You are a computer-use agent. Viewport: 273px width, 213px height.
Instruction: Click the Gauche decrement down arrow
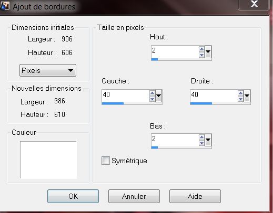(152, 99)
